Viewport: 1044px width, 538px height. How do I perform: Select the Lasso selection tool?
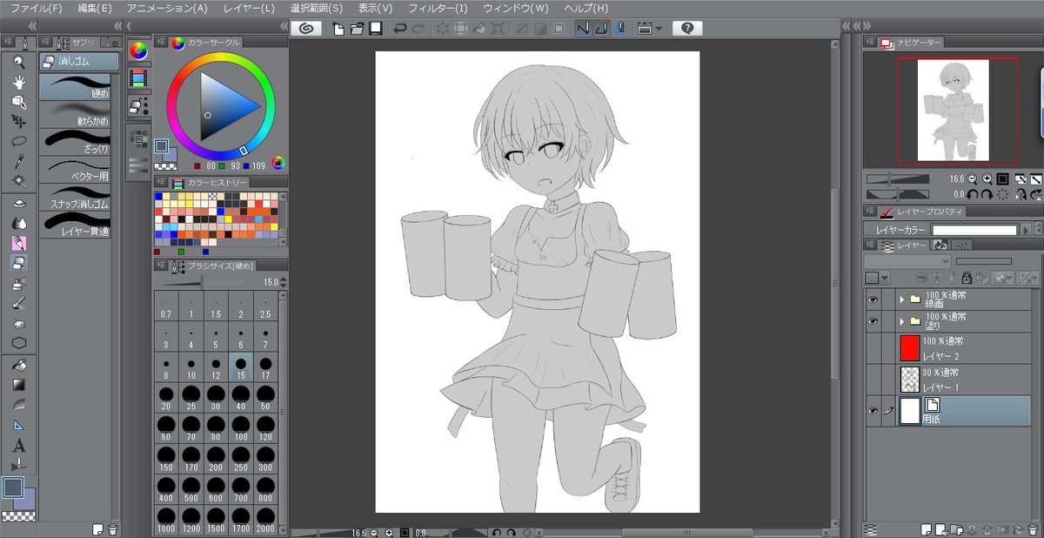click(x=19, y=141)
